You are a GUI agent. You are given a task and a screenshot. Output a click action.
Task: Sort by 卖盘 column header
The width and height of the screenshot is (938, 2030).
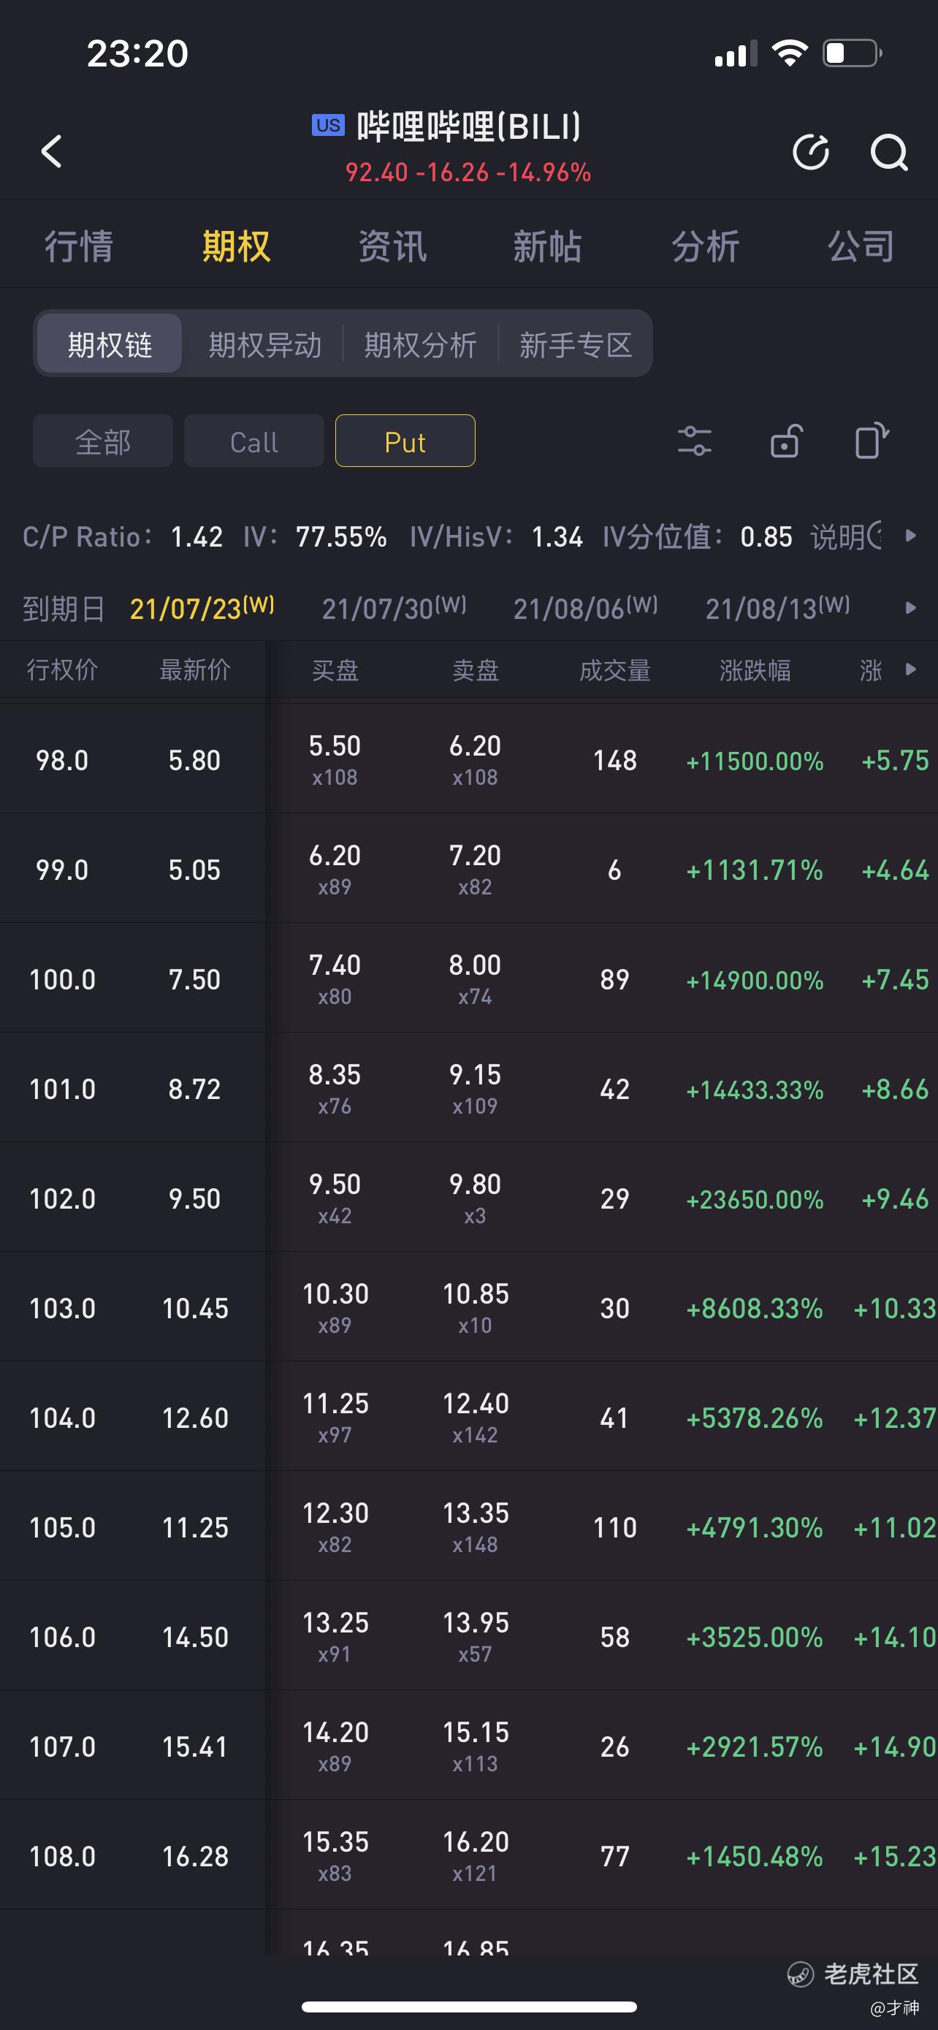click(475, 670)
